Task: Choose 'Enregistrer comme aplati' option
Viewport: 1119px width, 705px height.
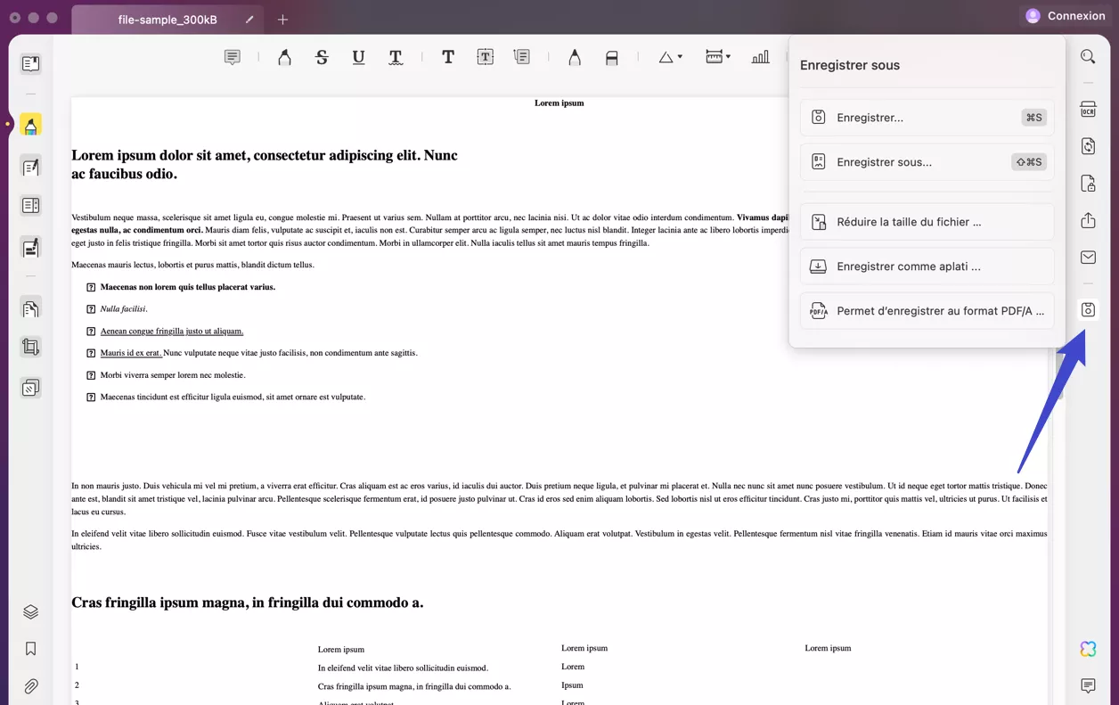Action: [927, 266]
